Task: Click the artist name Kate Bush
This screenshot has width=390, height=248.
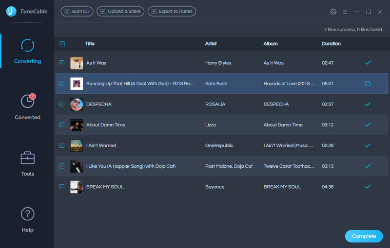Action: 216,84
